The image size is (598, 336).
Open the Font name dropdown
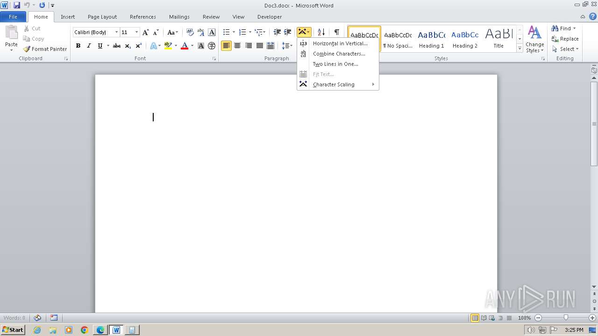pyautogui.click(x=116, y=32)
